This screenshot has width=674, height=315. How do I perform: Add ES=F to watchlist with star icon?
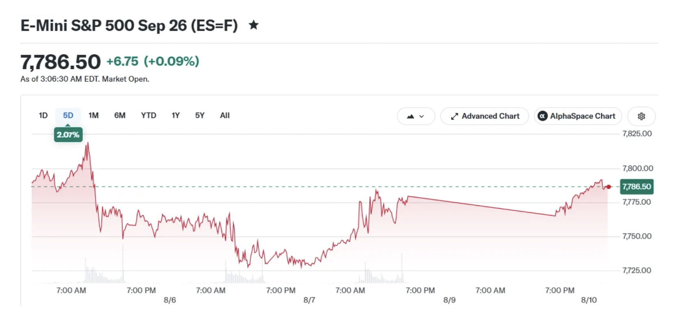(x=254, y=25)
